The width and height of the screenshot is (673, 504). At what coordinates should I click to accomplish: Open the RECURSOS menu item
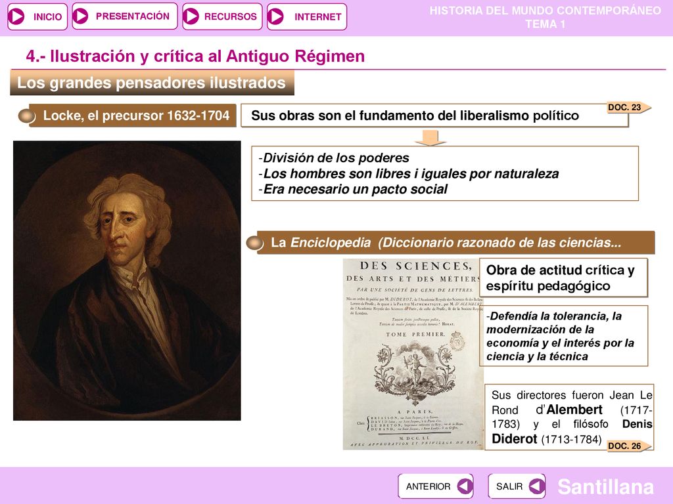222,16
